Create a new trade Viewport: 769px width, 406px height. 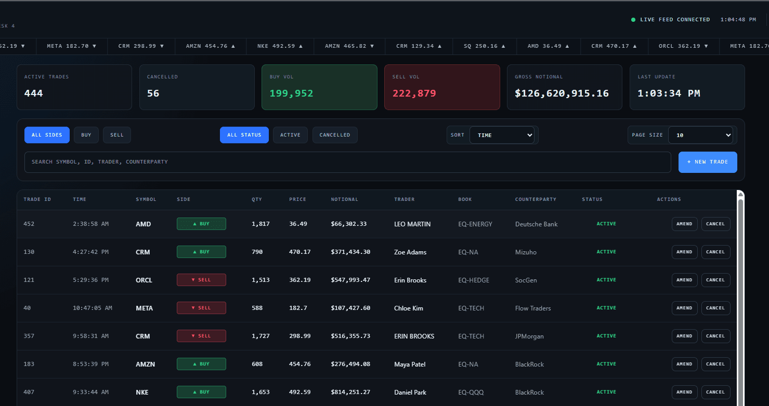[708, 162]
